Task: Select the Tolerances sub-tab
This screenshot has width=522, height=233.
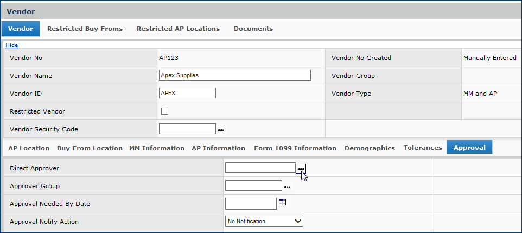Action: point(423,148)
